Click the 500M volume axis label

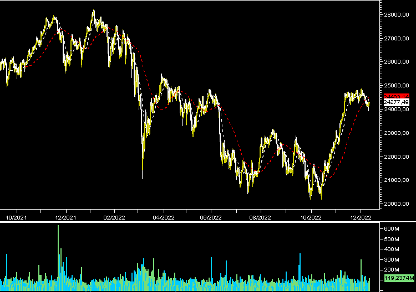coord(392,239)
